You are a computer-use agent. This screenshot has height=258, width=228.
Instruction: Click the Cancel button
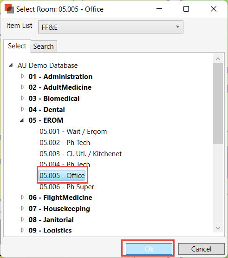coord(202,249)
